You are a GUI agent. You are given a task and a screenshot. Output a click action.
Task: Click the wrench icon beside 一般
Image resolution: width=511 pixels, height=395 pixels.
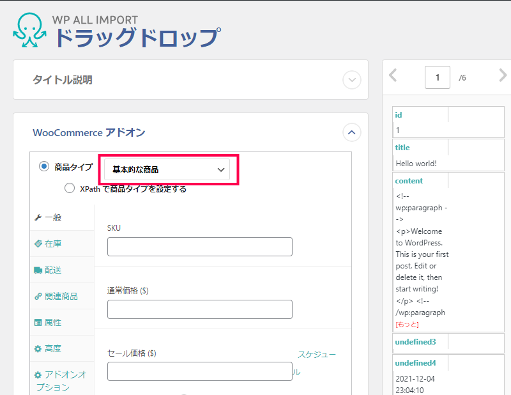click(x=38, y=217)
